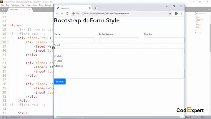Click the horizontal scrollbar left arrow
Screen dimensions: 211x119
[x=55, y=117]
